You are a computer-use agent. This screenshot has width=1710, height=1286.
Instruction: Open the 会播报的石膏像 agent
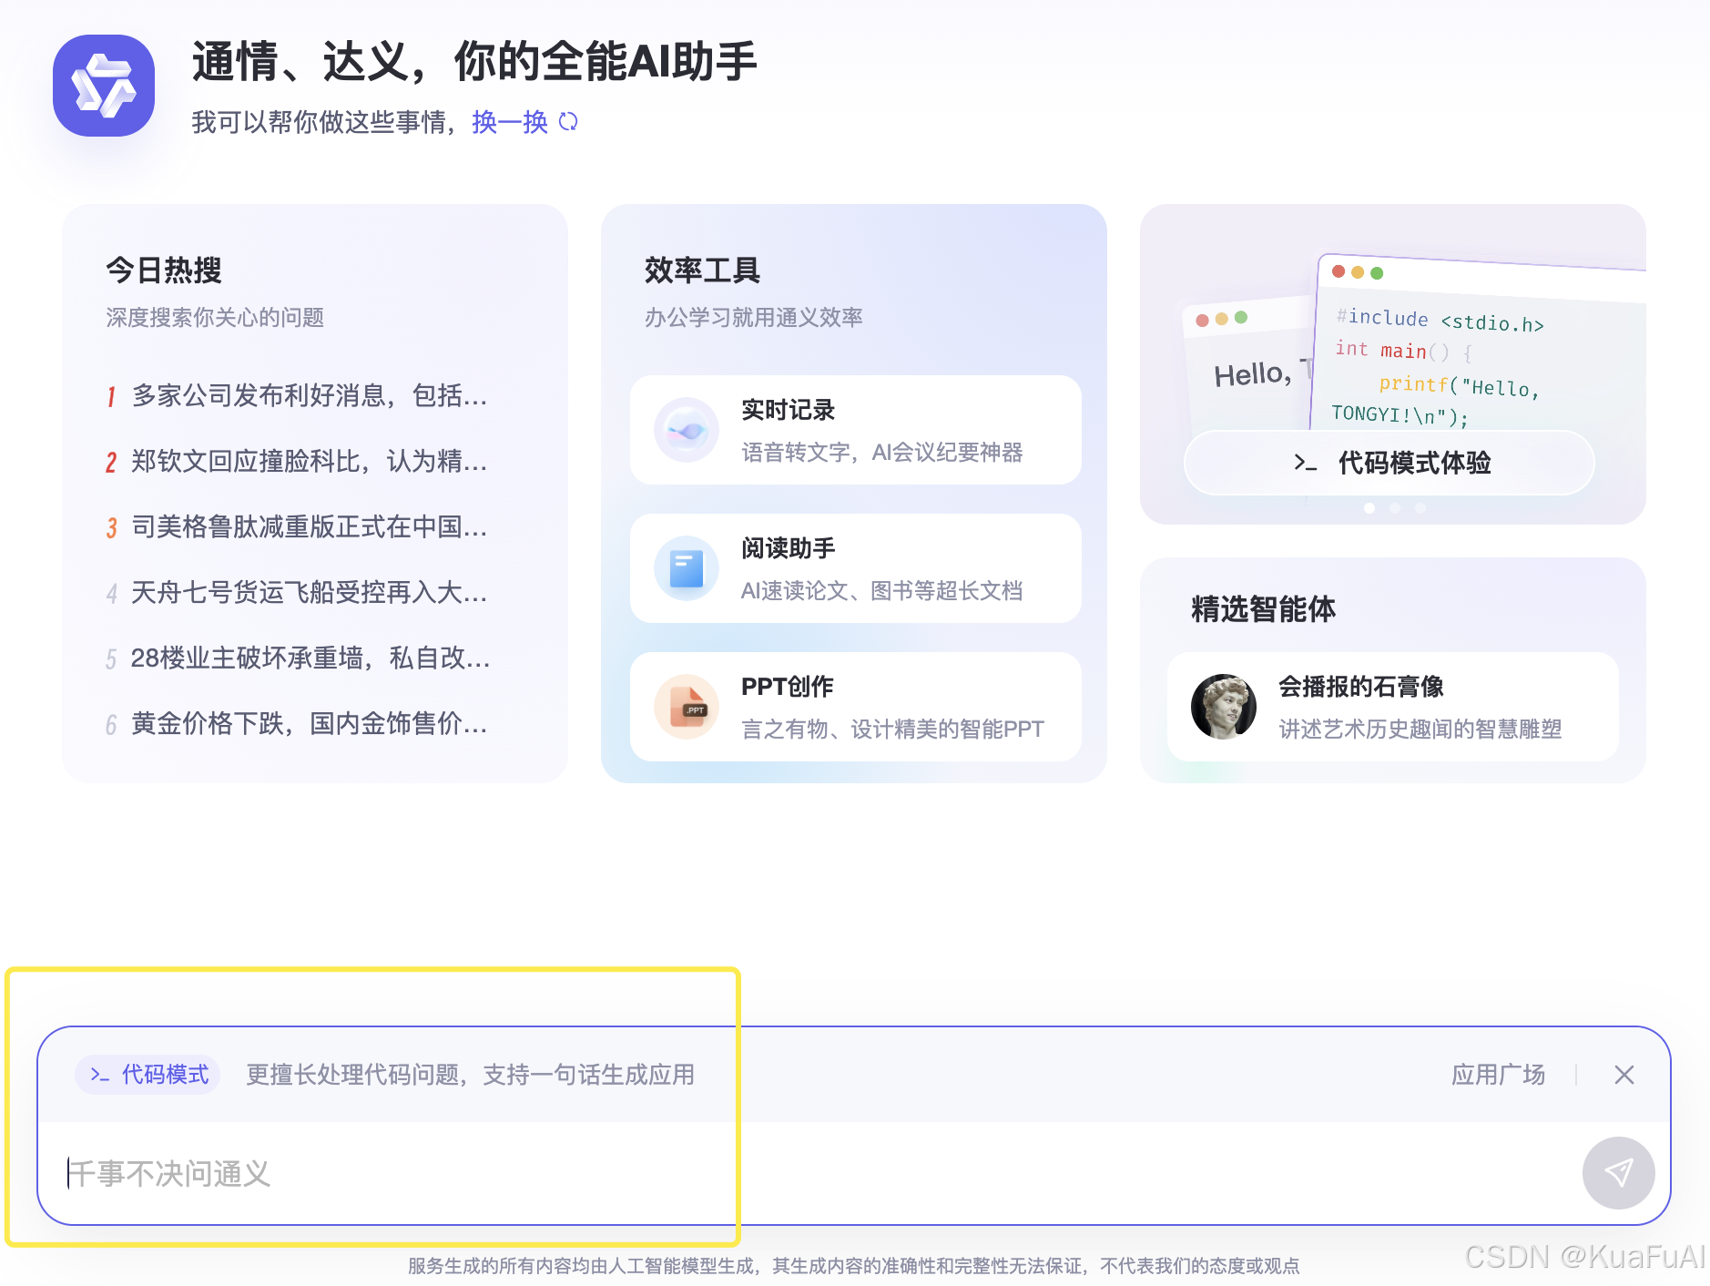click(x=1392, y=707)
